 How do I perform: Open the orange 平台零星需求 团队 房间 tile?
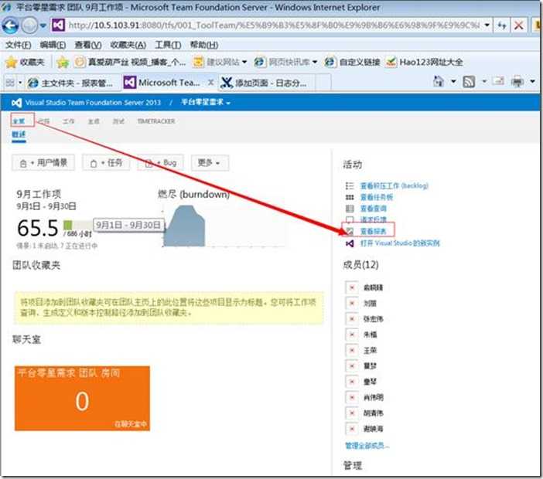coord(82,398)
